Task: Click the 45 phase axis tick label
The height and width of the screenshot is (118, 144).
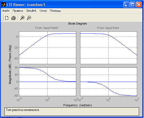Action: 16,75
